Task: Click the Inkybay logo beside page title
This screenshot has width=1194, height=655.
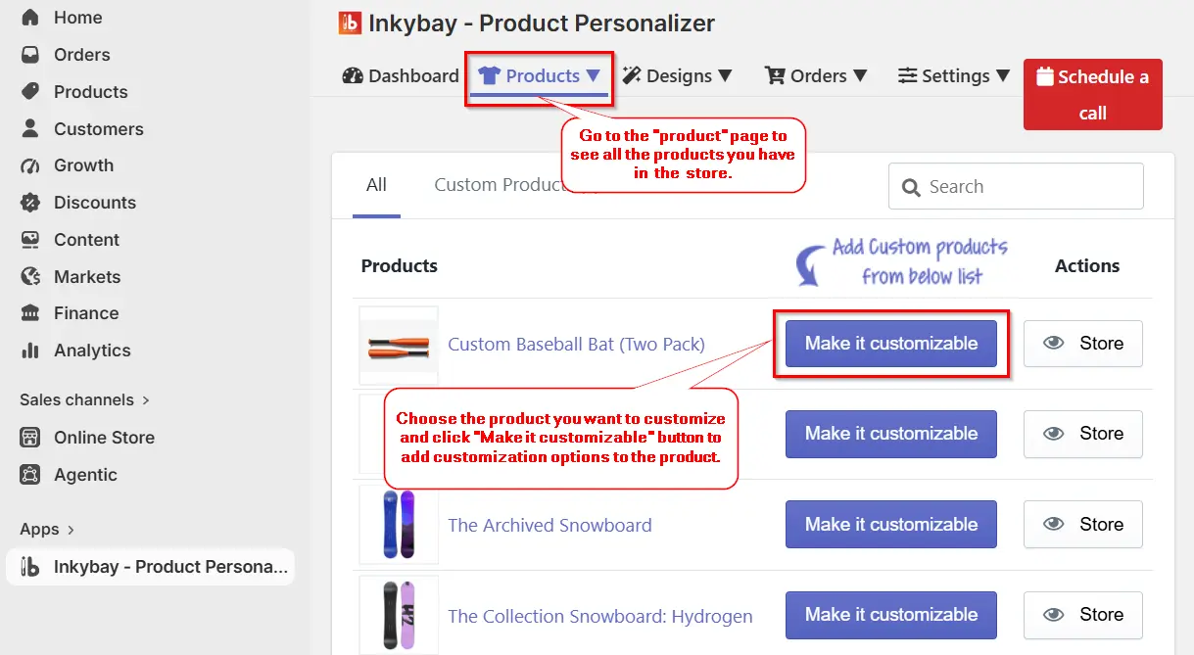Action: (x=350, y=23)
